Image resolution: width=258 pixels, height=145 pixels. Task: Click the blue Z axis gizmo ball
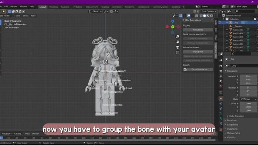point(173,21)
